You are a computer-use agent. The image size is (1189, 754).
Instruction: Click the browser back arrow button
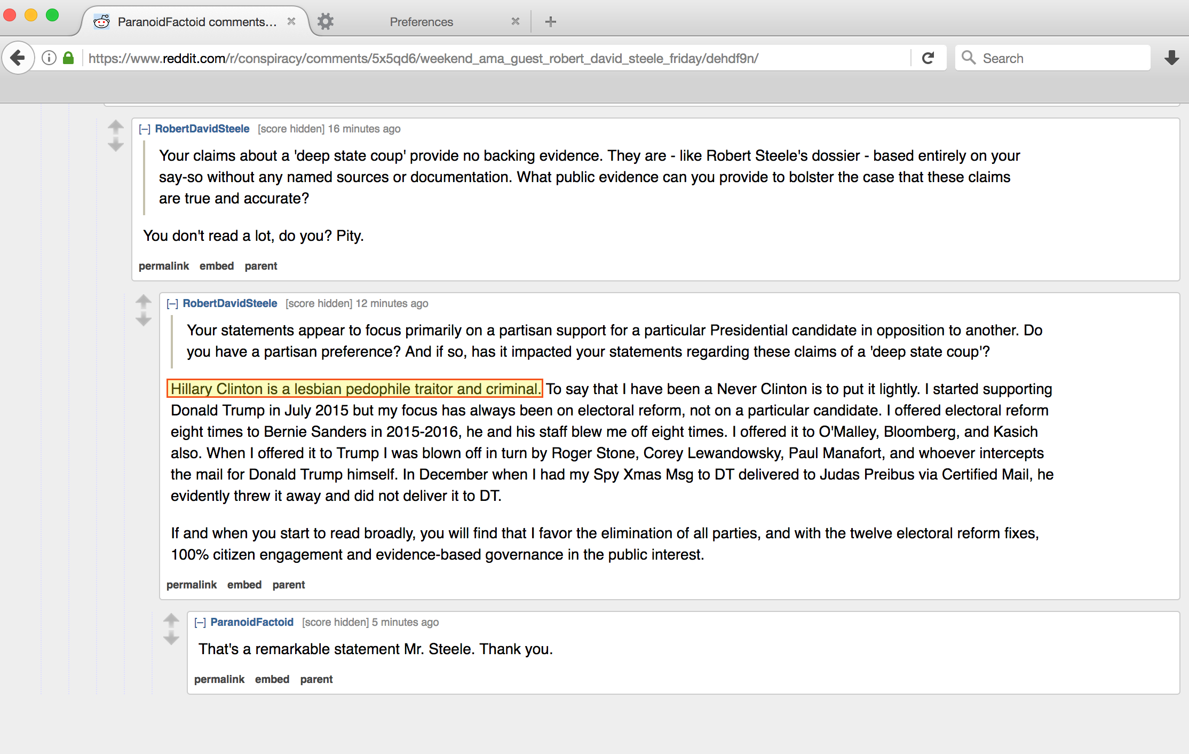[x=18, y=58]
